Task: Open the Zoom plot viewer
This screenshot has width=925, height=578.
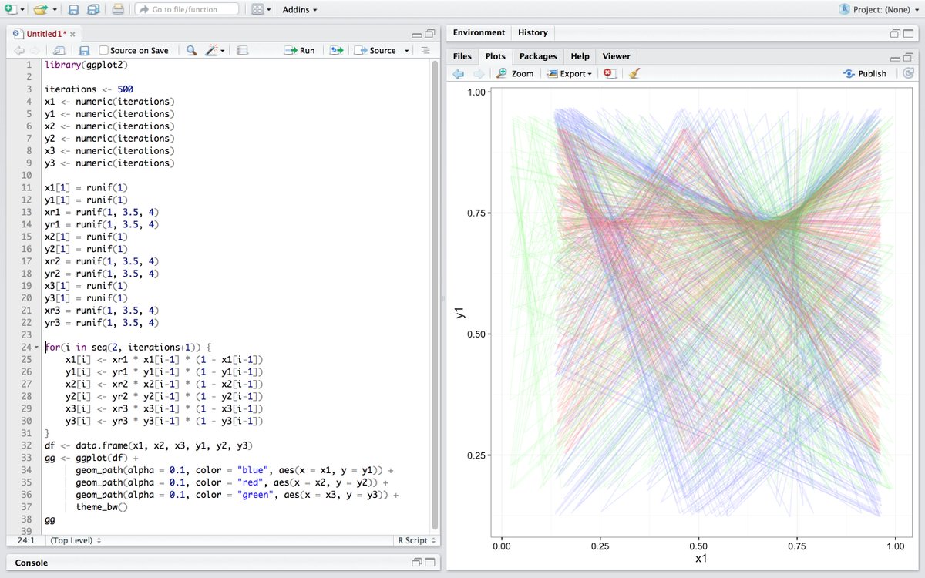Action: coord(515,73)
